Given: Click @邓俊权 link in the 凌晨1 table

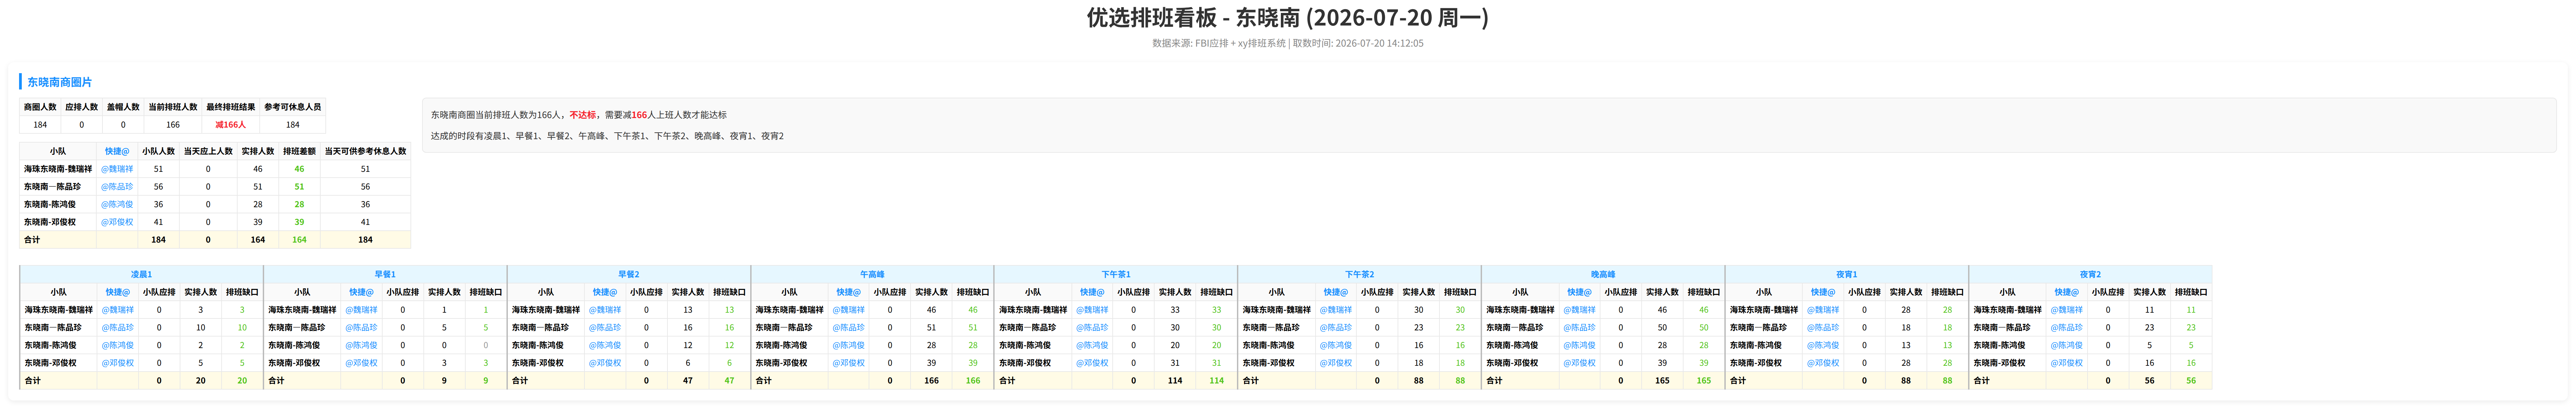Looking at the screenshot, I should pos(118,363).
